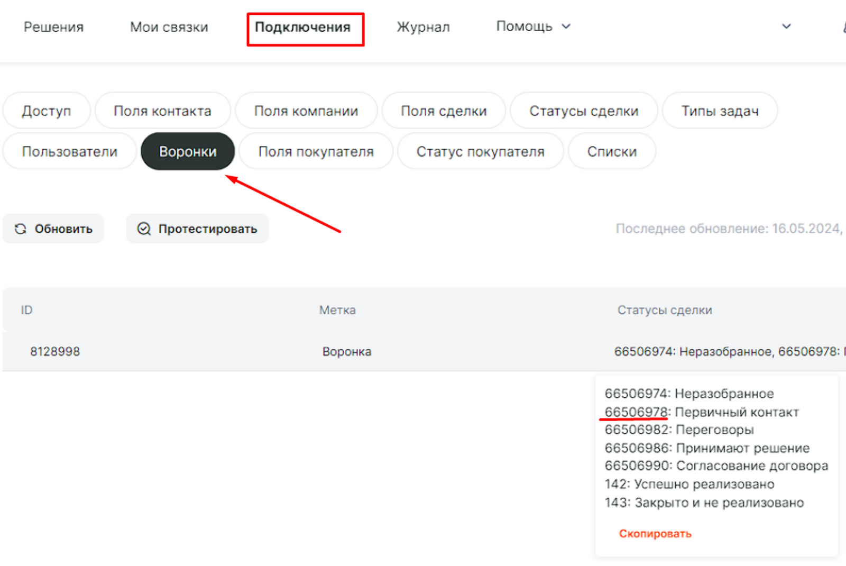Open the account dropdown chevron at top right

(x=786, y=26)
